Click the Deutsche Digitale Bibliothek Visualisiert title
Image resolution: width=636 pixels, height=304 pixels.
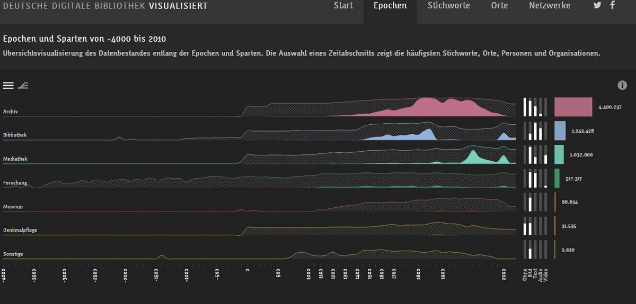click(105, 6)
